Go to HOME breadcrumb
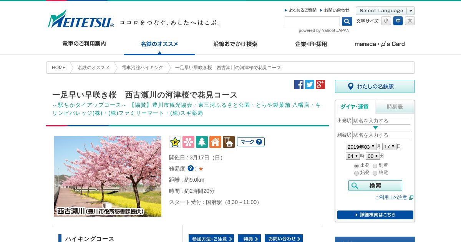This screenshot has height=242, width=461. [59, 68]
